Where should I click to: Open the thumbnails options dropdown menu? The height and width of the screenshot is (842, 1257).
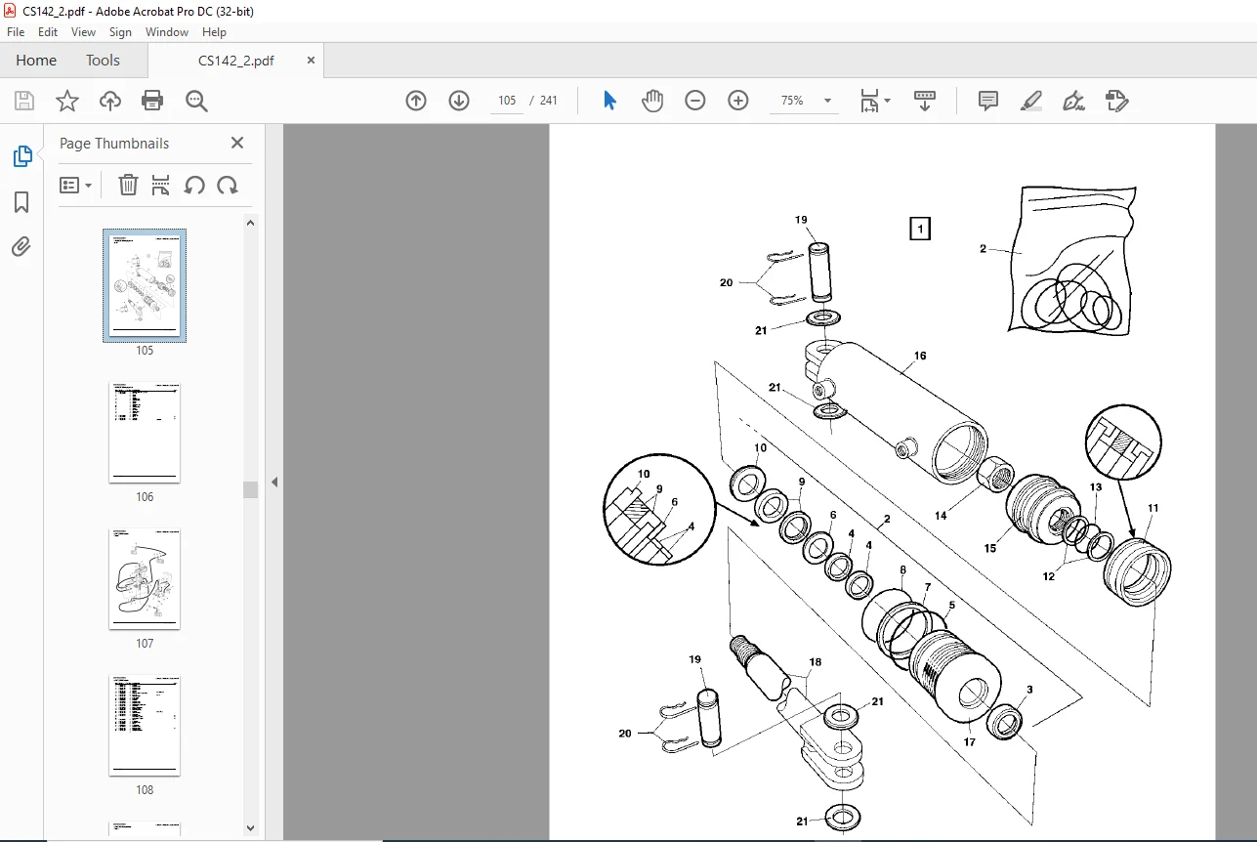click(76, 185)
